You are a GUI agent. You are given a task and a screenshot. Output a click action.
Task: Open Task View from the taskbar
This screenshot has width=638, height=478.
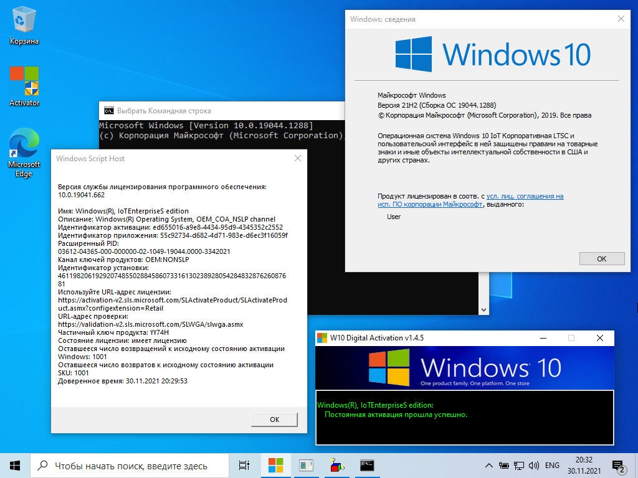[x=244, y=466]
